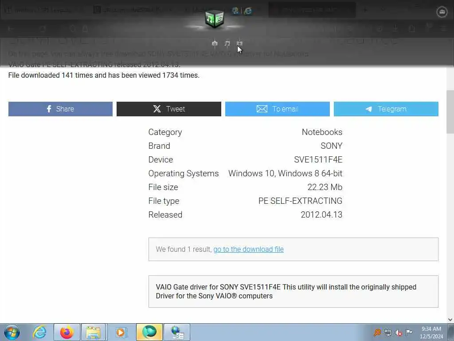Click the 'We found 1 result,' text
Image resolution: width=454 pixels, height=341 pixels.
[x=184, y=250]
